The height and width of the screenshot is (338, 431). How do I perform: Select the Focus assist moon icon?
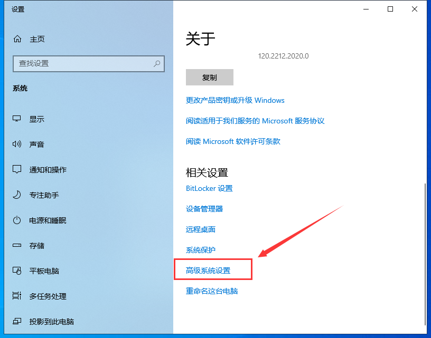tap(17, 195)
